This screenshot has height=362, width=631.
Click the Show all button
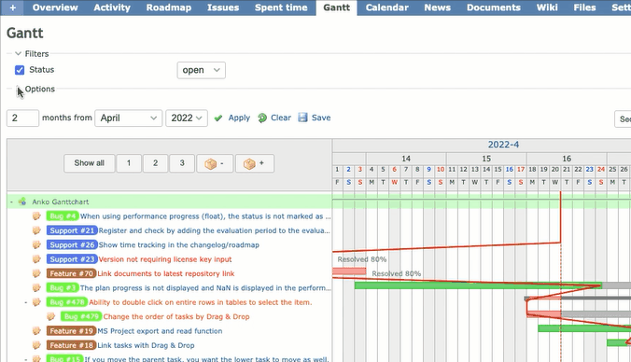coord(90,163)
